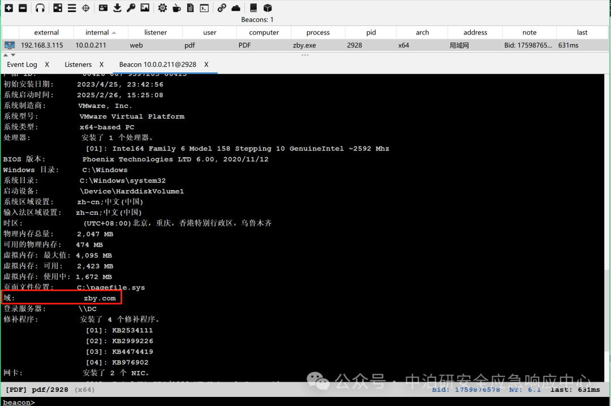This screenshot has width=611, height=406.
Task: Click the KB2534111 hotfix output entry
Action: pyautogui.click(x=132, y=330)
